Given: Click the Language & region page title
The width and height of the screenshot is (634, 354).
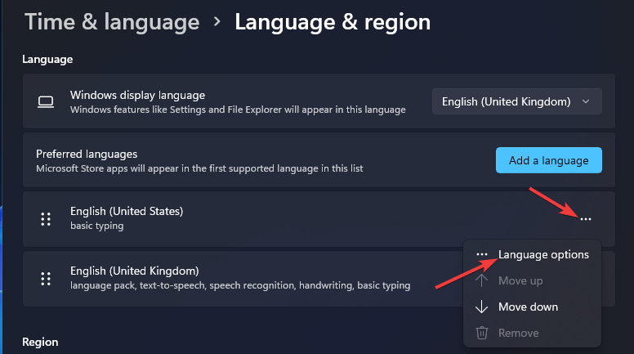Looking at the screenshot, I should point(333,22).
